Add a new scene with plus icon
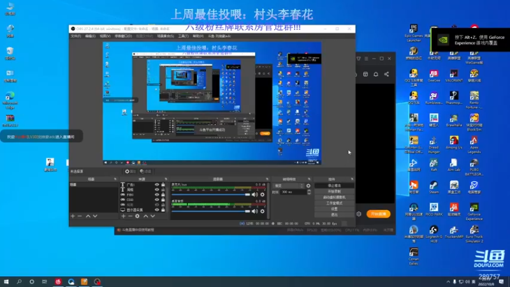 [x=73, y=216]
